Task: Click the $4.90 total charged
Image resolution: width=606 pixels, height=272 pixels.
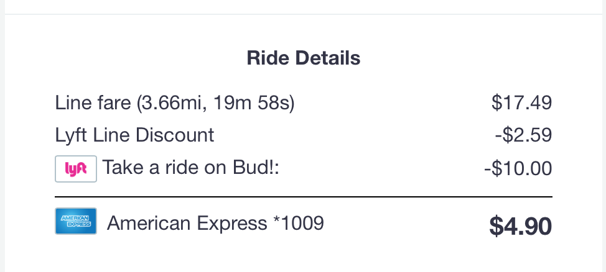Action: point(520,226)
